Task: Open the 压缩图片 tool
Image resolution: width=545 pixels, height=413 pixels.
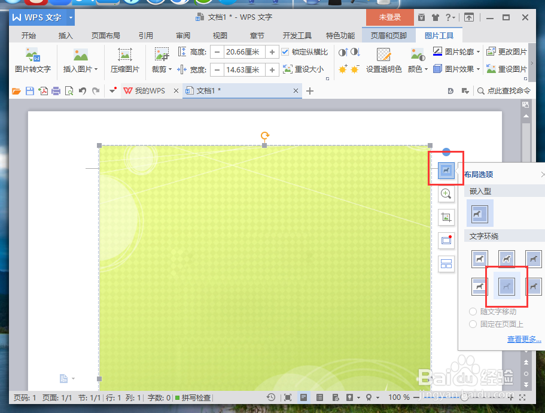Action: pyautogui.click(x=124, y=62)
